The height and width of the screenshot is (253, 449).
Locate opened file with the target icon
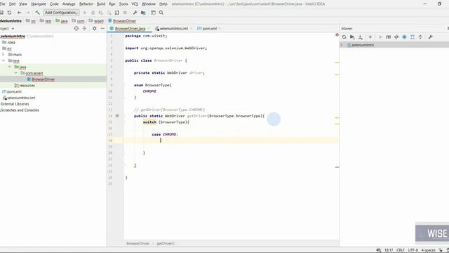(x=76, y=28)
